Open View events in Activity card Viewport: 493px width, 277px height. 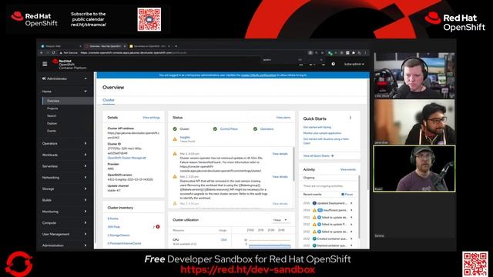click(x=348, y=169)
